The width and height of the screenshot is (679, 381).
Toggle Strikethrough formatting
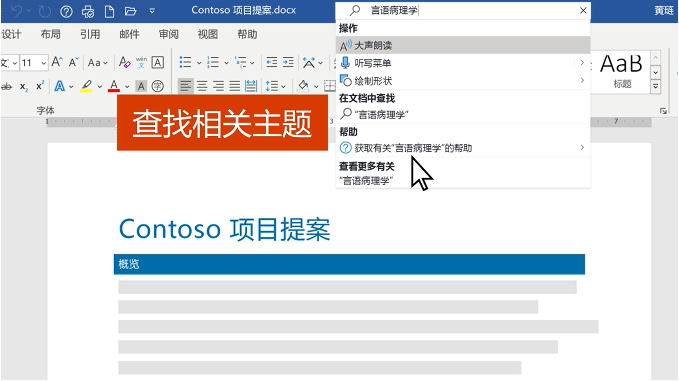coord(6,86)
